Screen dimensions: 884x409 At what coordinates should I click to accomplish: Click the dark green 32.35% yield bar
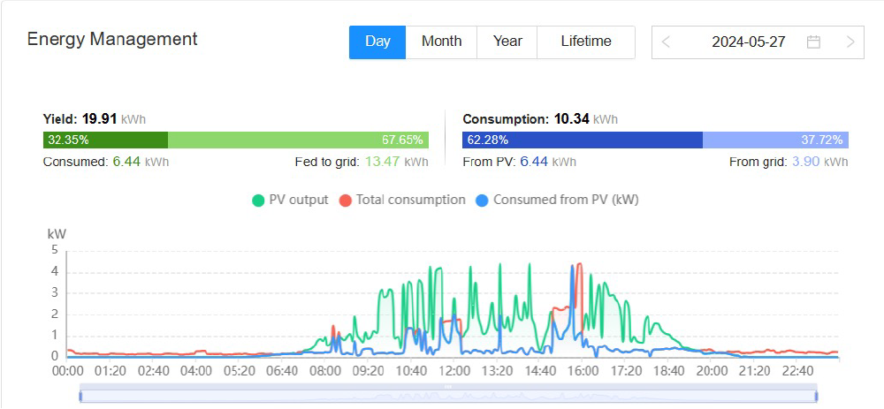(105, 140)
